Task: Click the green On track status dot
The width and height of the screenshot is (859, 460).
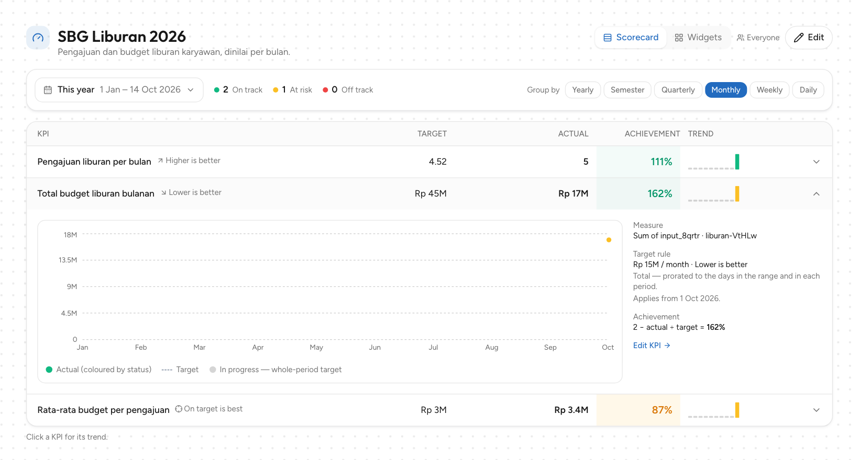Action: point(217,90)
